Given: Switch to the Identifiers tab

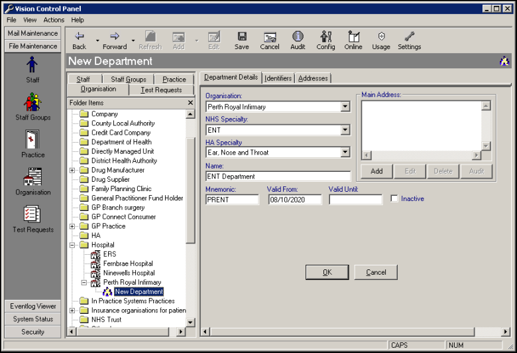Looking at the screenshot, I should tap(278, 78).
